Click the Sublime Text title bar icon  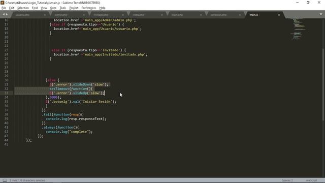point(3,3)
